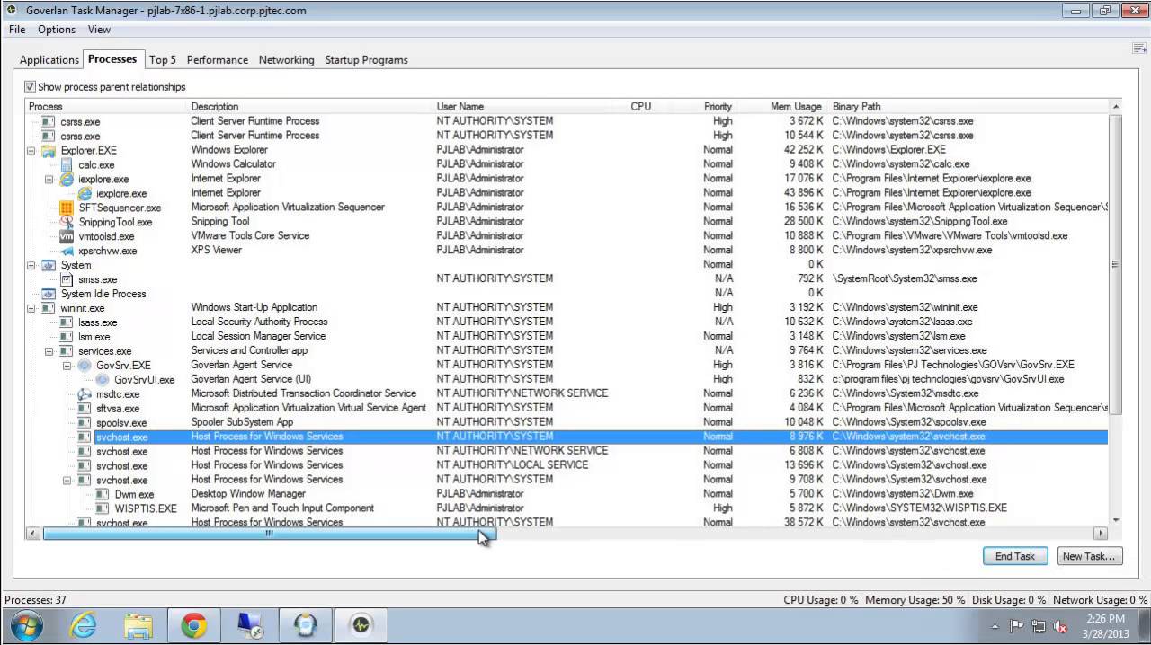Click the parent iexplore.exe icon using 17 076 K
This screenshot has width=1151, height=645.
click(x=67, y=179)
